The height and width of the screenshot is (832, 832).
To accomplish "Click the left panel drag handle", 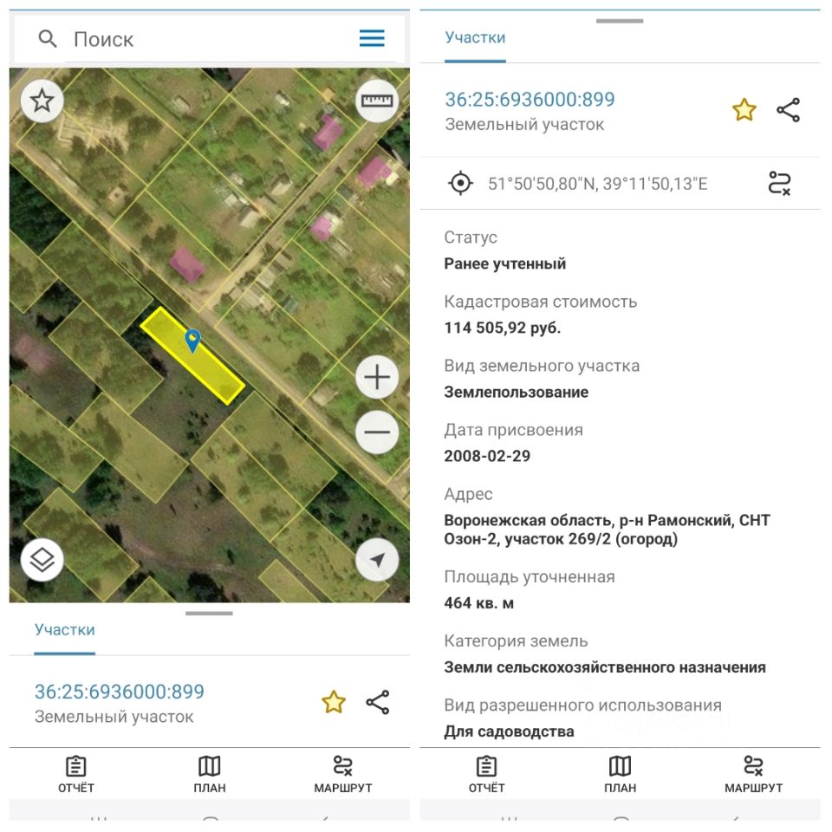I will [209, 614].
